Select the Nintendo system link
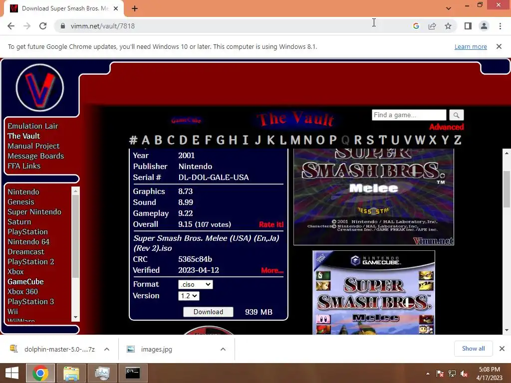511x383 pixels. tap(23, 192)
